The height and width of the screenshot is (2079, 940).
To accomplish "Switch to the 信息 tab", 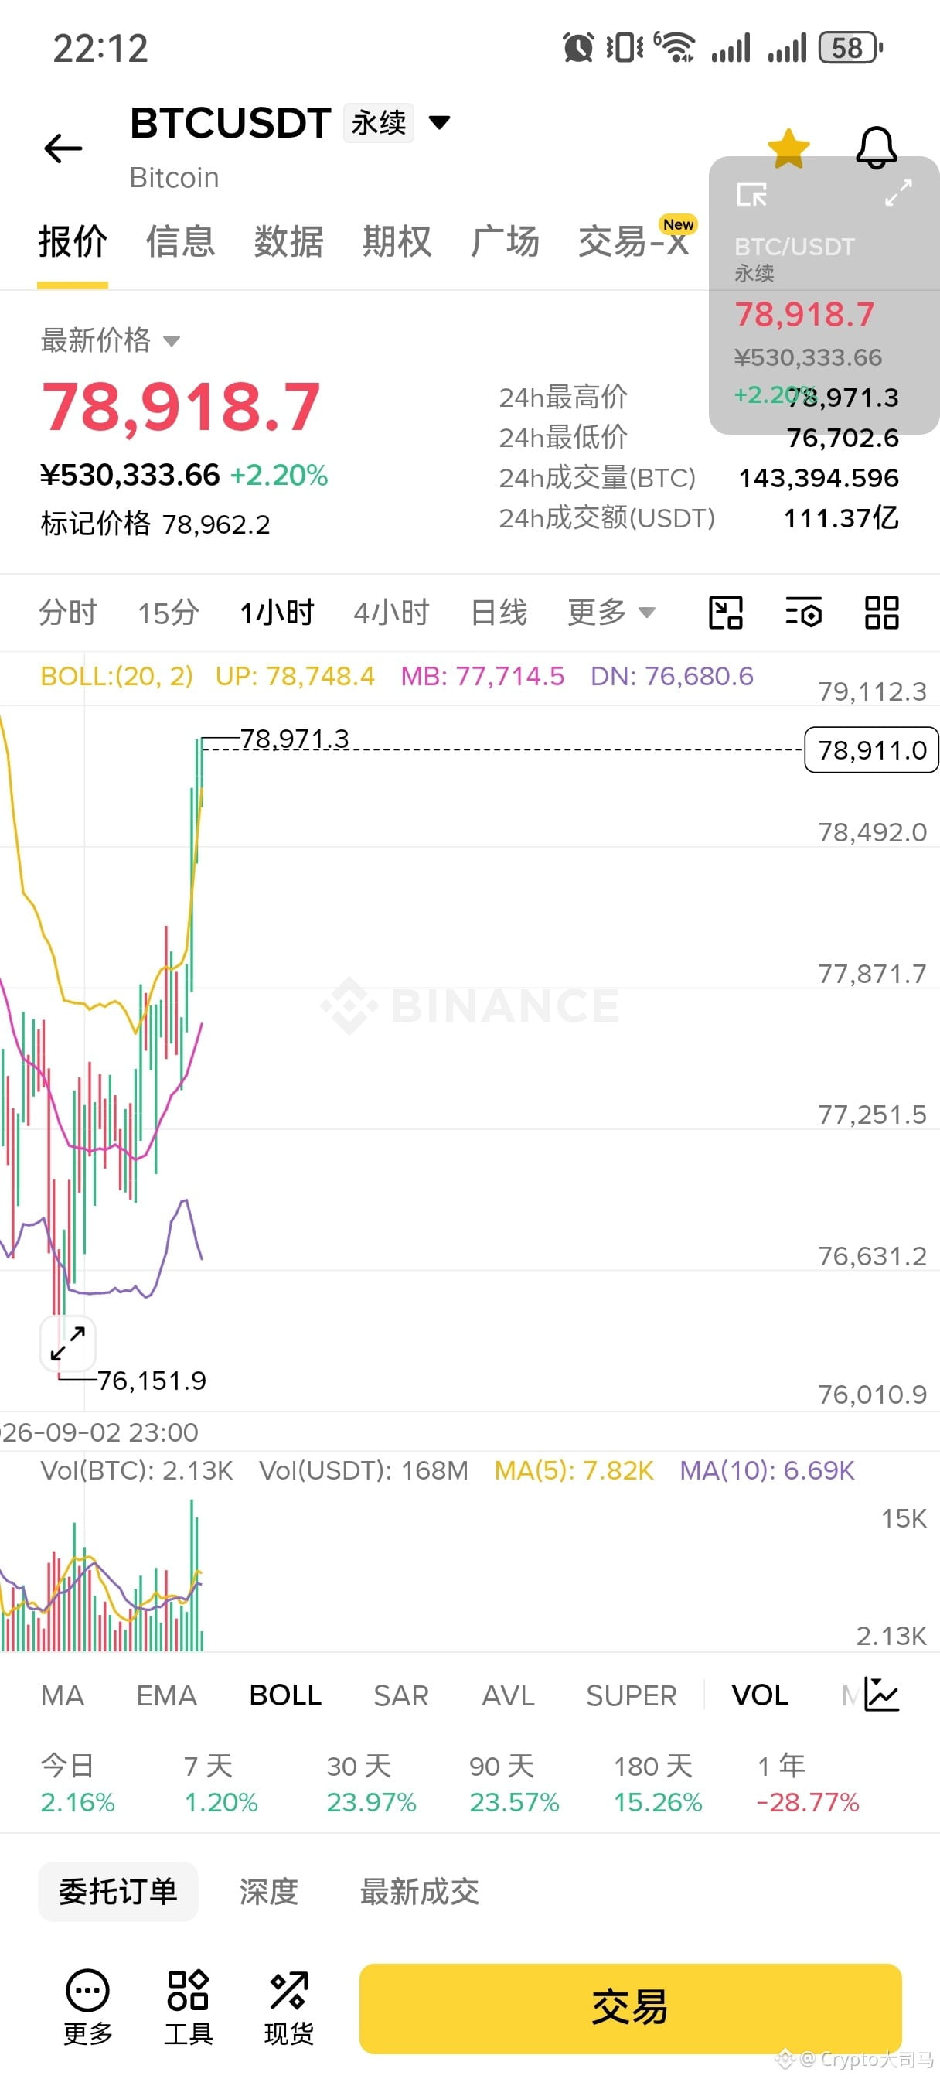I will [181, 241].
